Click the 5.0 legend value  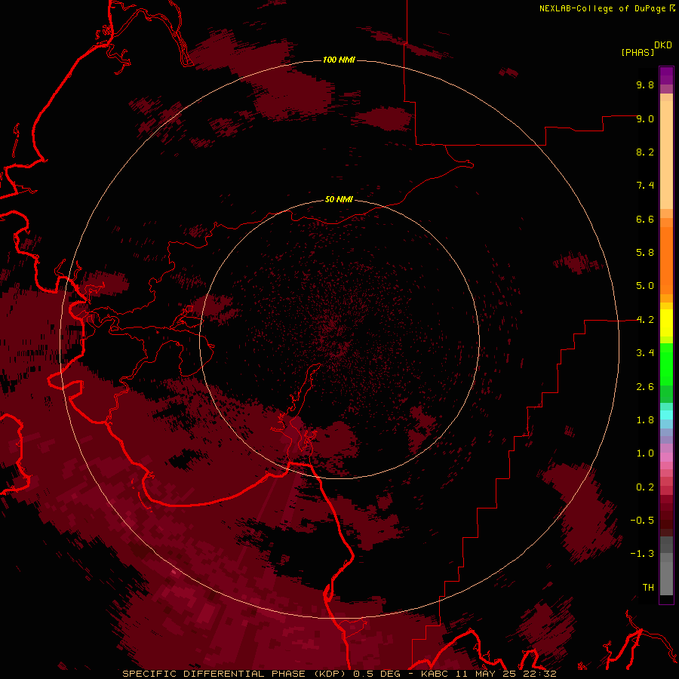pos(645,286)
